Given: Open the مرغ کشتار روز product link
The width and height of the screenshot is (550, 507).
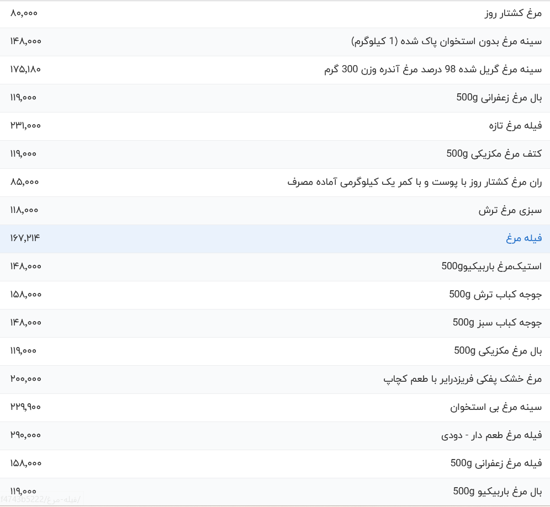Looking at the screenshot, I should tap(513, 13).
